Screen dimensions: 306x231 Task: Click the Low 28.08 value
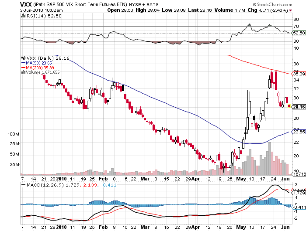pos(174,10)
